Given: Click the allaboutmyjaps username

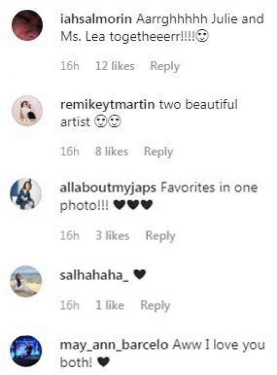Looking at the screenshot, I should click(108, 188).
